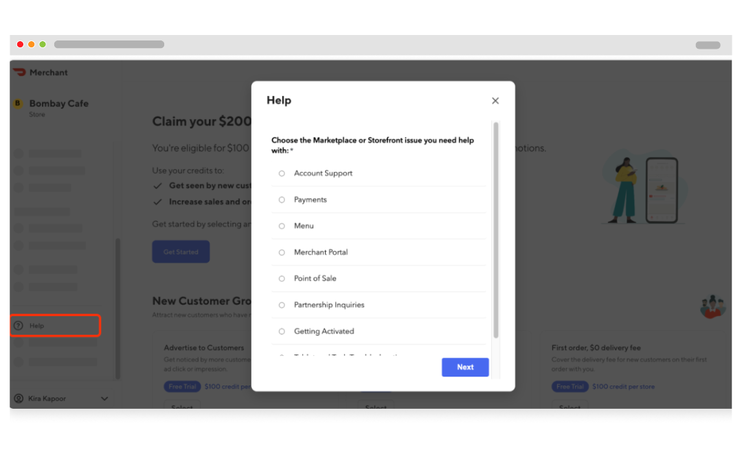Click the support agents chat avatar icon
This screenshot has width=742, height=463.
click(712, 307)
